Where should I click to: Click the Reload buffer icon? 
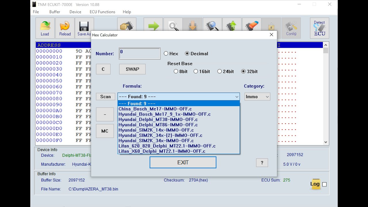point(65,28)
